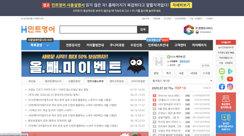Open the 즐겨찾기 게시판 dropdown
The height and width of the screenshot is (136, 244).
click(181, 81)
